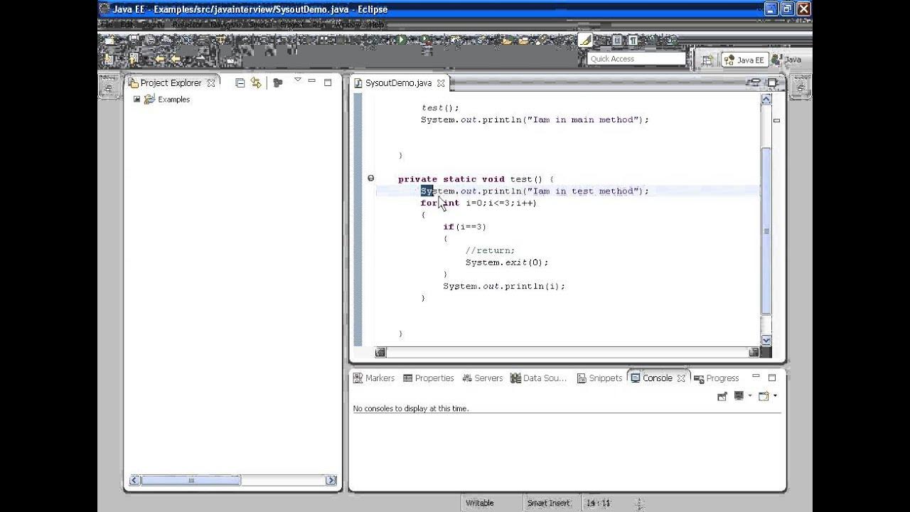Open the Window menu
Viewport: 910px width, 512px height.
point(348,24)
